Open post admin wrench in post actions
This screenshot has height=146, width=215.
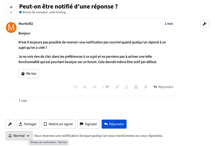(146, 87)
